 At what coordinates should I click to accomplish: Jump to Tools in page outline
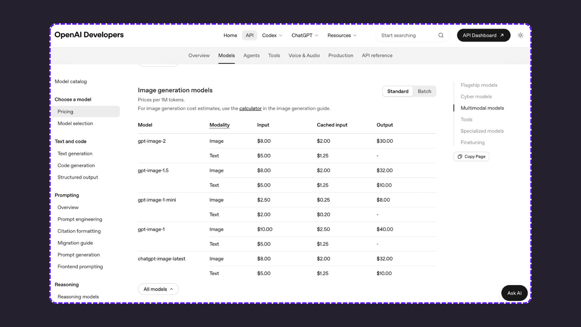pyautogui.click(x=467, y=120)
